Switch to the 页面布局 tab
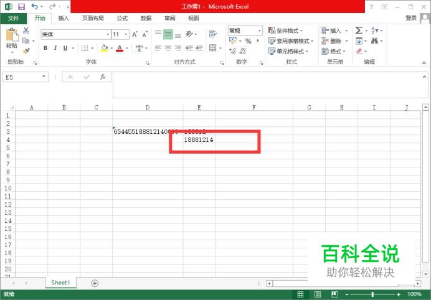The height and width of the screenshot is (300, 431). point(93,18)
